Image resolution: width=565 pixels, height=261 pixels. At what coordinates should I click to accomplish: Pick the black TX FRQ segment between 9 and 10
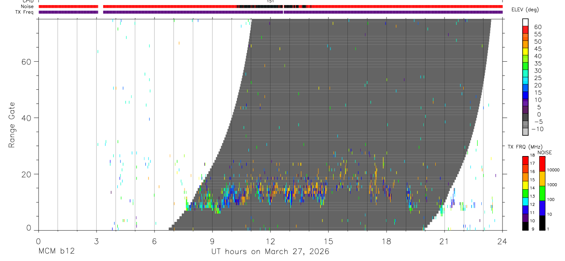point(525,226)
